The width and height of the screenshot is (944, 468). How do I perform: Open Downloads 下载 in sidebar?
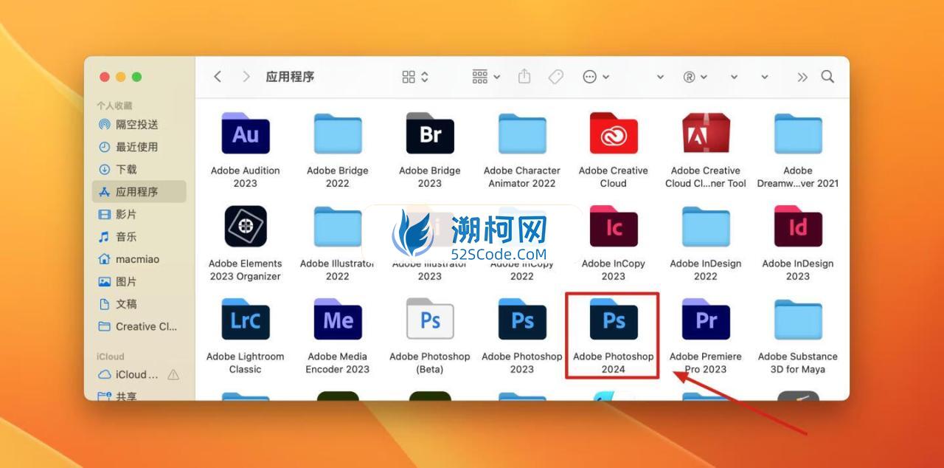[139, 170]
